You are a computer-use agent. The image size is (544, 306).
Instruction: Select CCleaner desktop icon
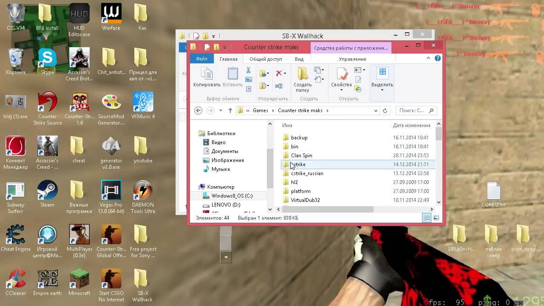pos(16,283)
